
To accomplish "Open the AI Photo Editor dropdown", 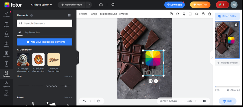I will 41,5.
